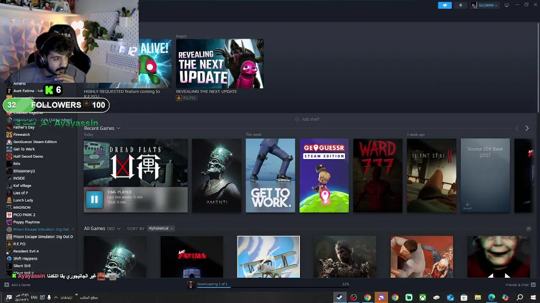
Task: Open the Sort By Alphabetical dropdown
Action: 161,229
